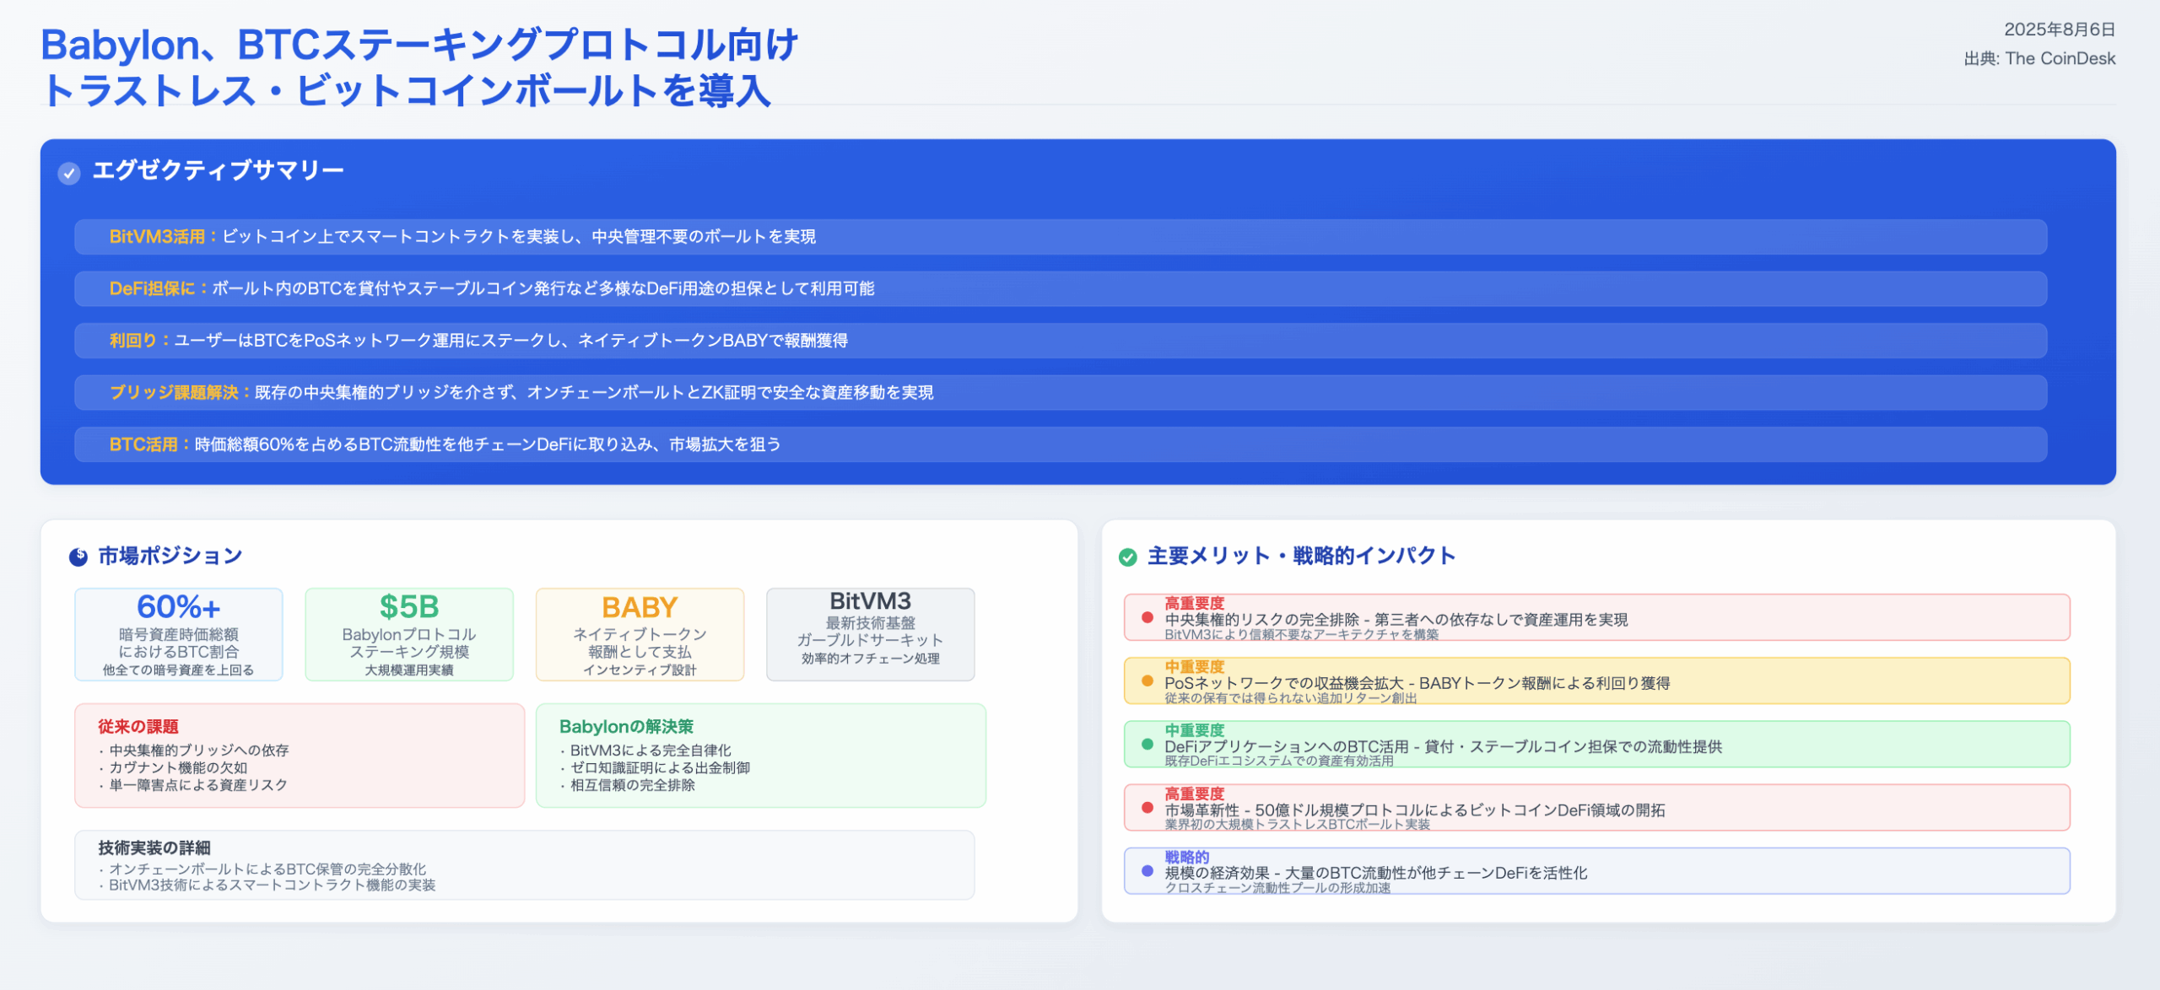Click the orange dot on PoSネットワーク row
Viewport: 2160px width, 990px height.
(x=1147, y=681)
